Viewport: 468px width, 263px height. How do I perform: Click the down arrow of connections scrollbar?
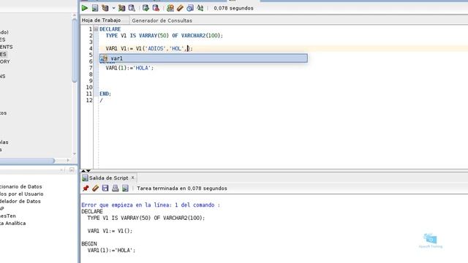(x=75, y=154)
